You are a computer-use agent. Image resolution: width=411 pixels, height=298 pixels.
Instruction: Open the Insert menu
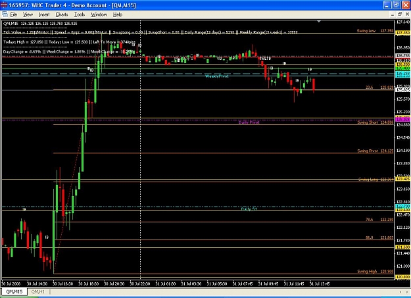[44, 14]
